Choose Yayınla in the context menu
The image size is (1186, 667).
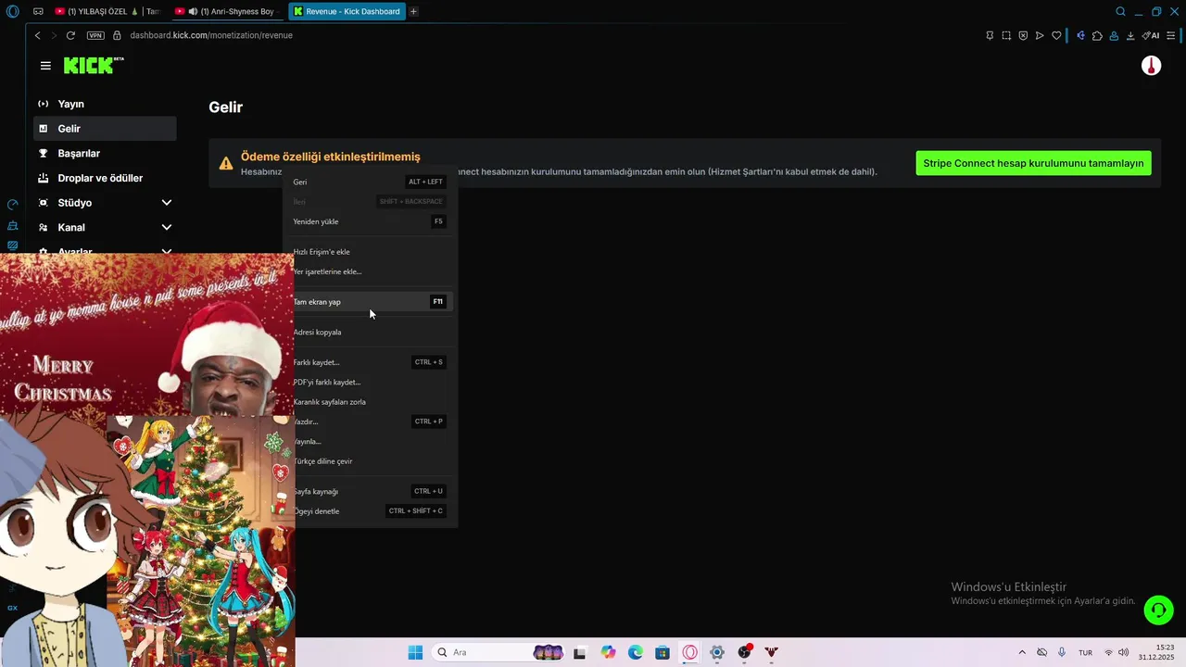pos(370,441)
